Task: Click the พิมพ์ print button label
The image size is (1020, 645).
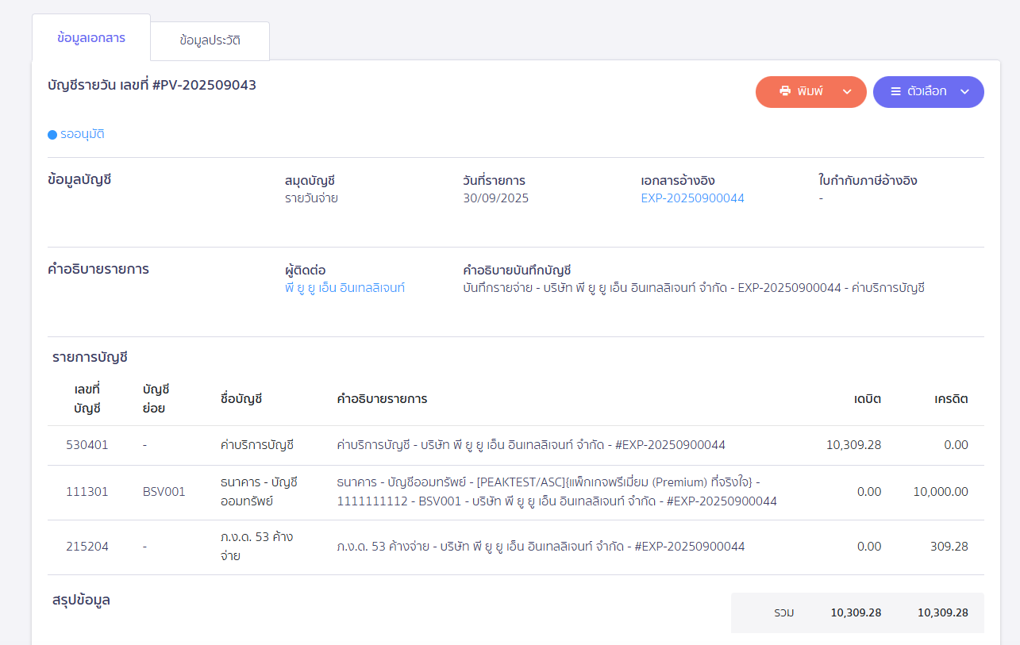Action: 810,91
